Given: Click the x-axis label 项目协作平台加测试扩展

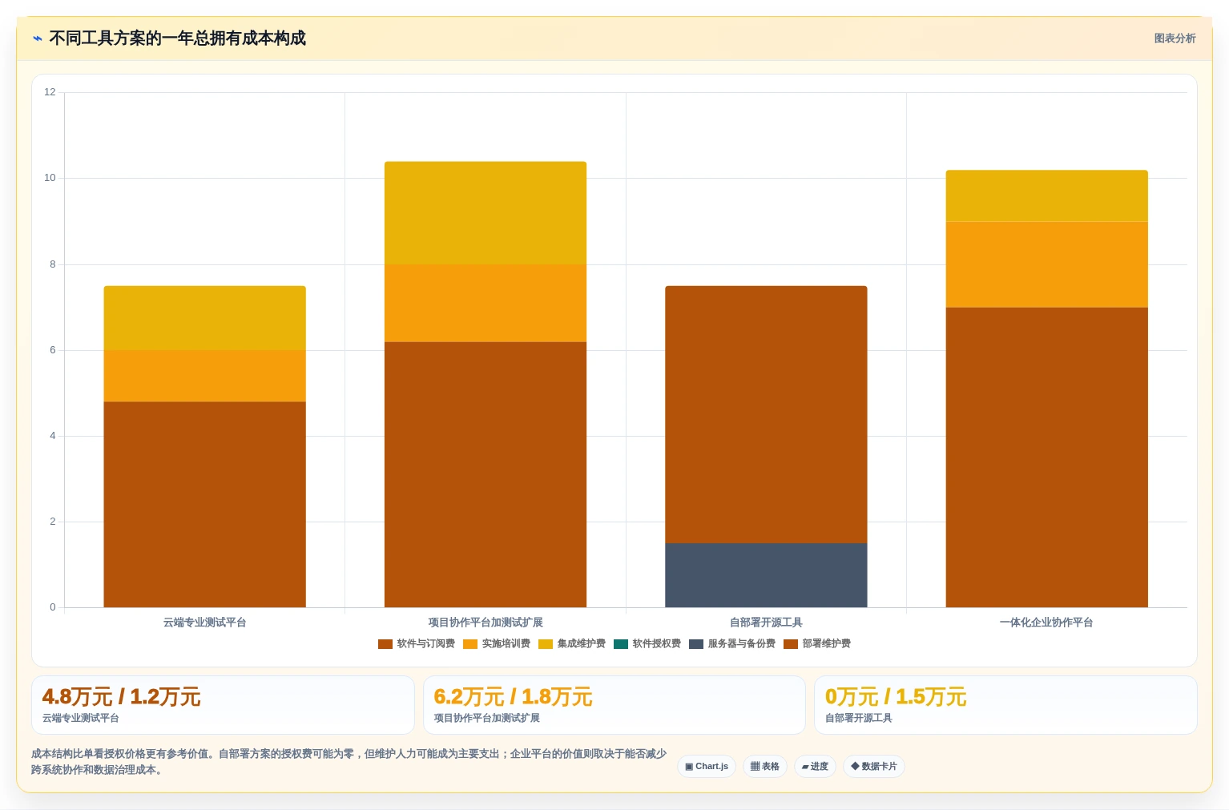Looking at the screenshot, I should click(486, 623).
